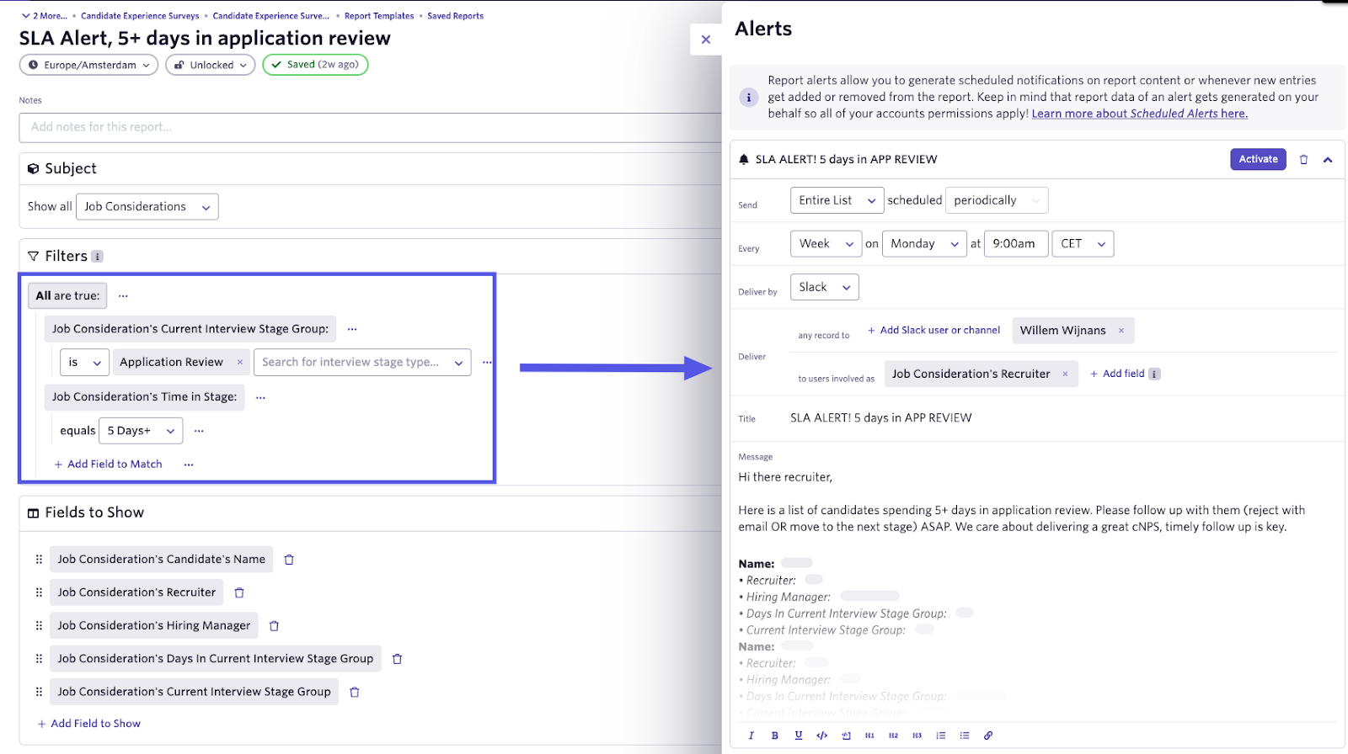This screenshot has width=1348, height=754.
Task: Expand the Monday day selector
Action: (923, 244)
